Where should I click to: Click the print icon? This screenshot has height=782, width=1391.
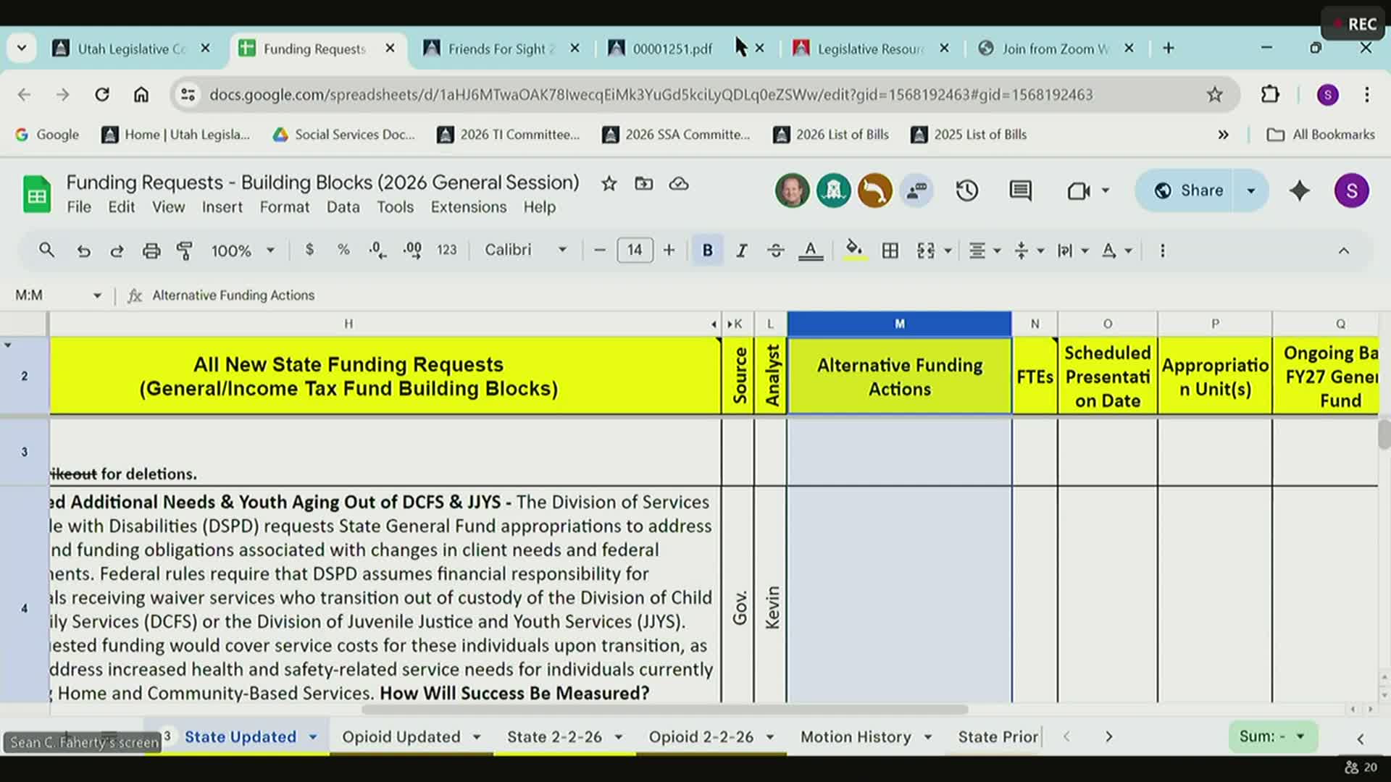tap(151, 251)
